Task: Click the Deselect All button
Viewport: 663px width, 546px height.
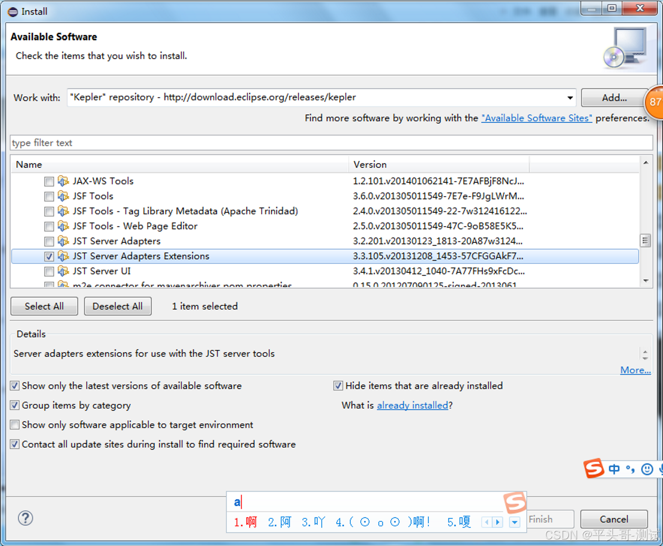Action: point(118,306)
